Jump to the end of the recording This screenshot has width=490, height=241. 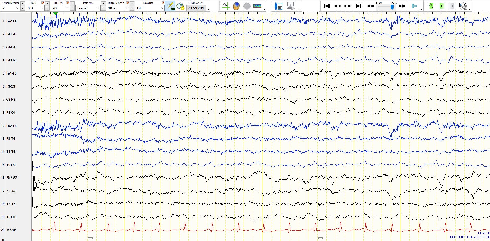358,6
